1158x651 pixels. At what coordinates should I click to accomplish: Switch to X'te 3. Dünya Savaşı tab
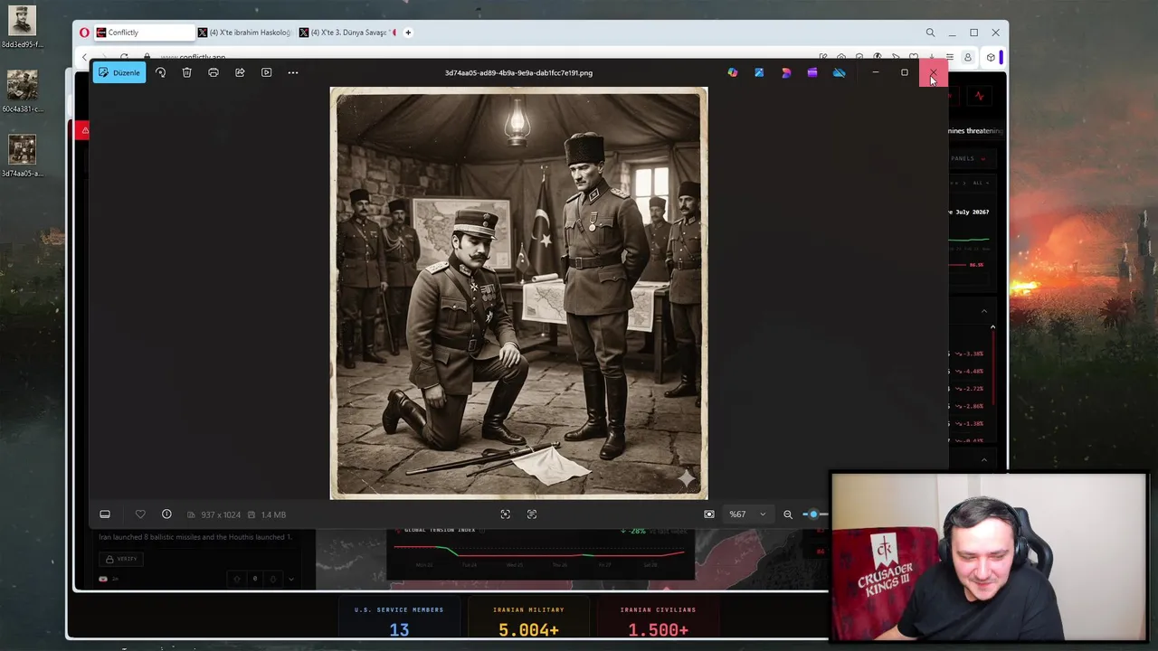pos(348,33)
